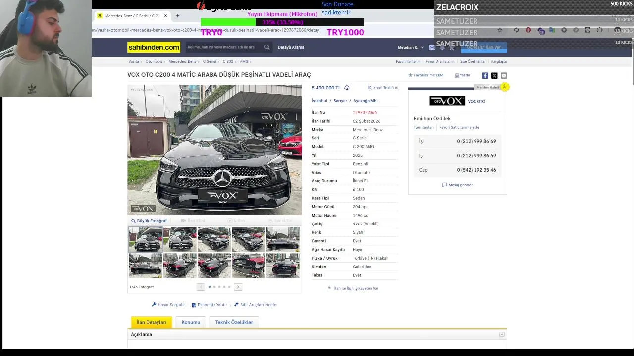Open Karşılaştır comparison link
The width and height of the screenshot is (634, 356).
click(499, 62)
